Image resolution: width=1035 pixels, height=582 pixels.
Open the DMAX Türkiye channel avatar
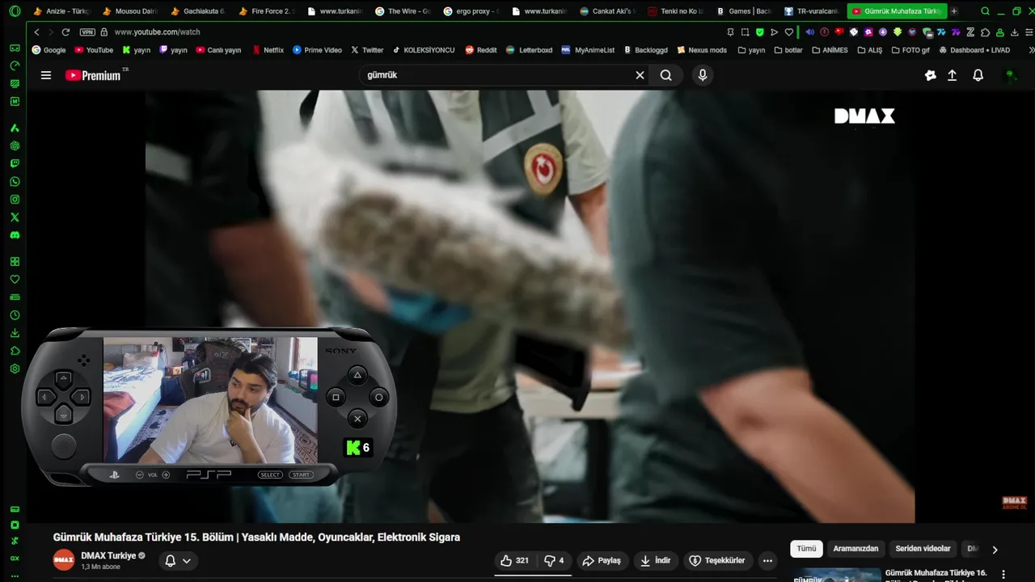(x=64, y=560)
